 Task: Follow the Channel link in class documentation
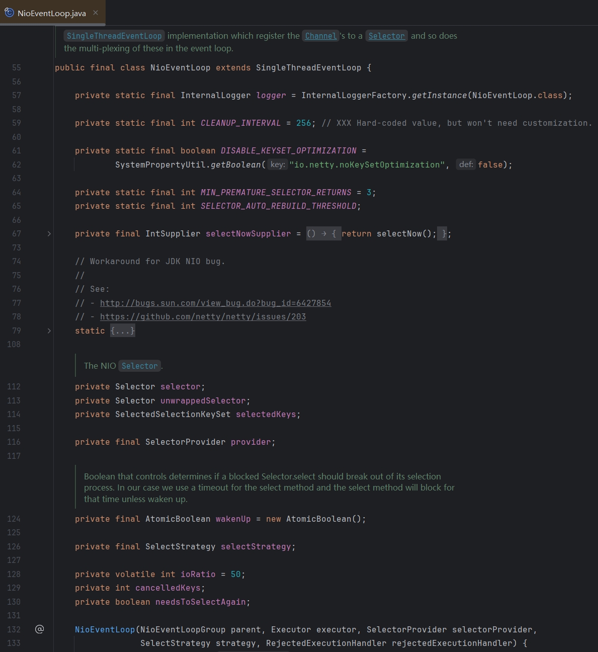coord(321,36)
